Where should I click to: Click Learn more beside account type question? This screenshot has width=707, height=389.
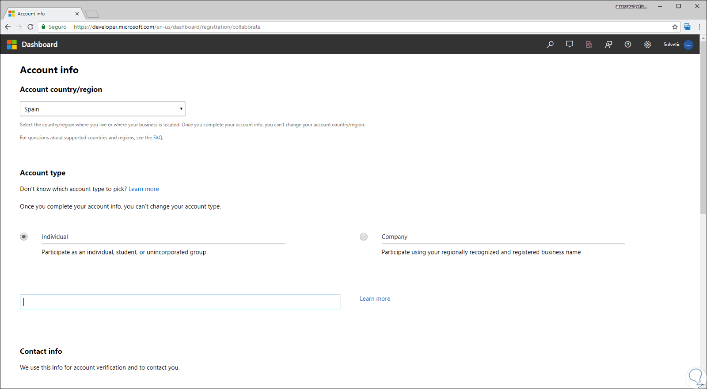tap(144, 189)
